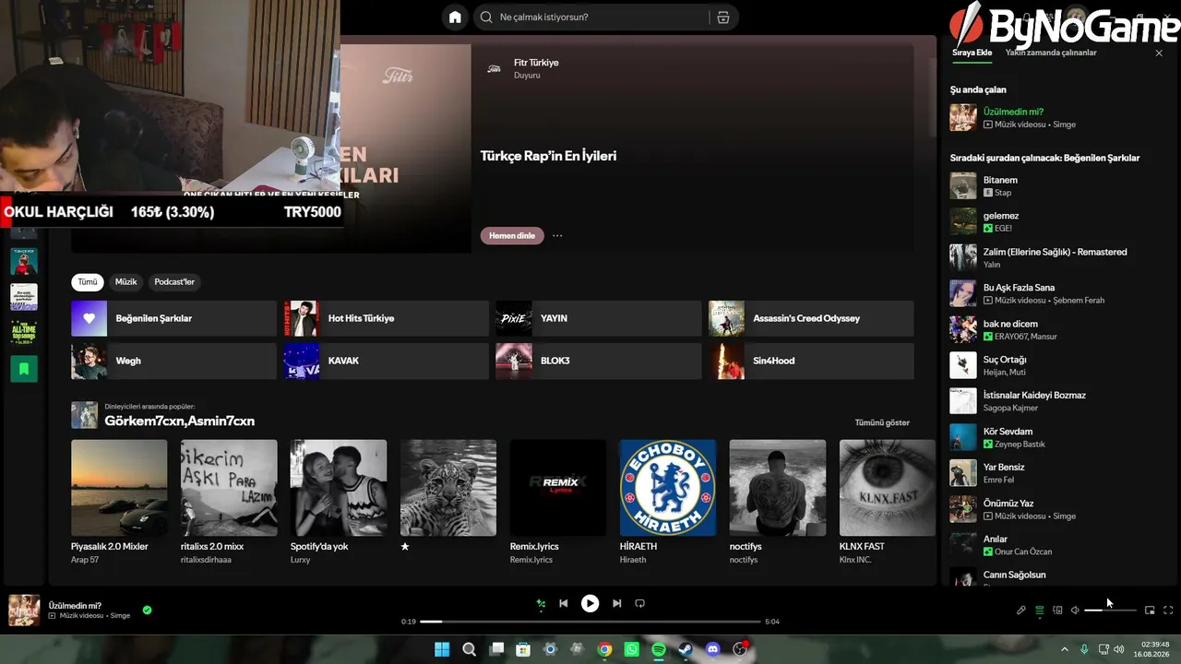Open the Browse icon in the search bar

pyautogui.click(x=722, y=18)
